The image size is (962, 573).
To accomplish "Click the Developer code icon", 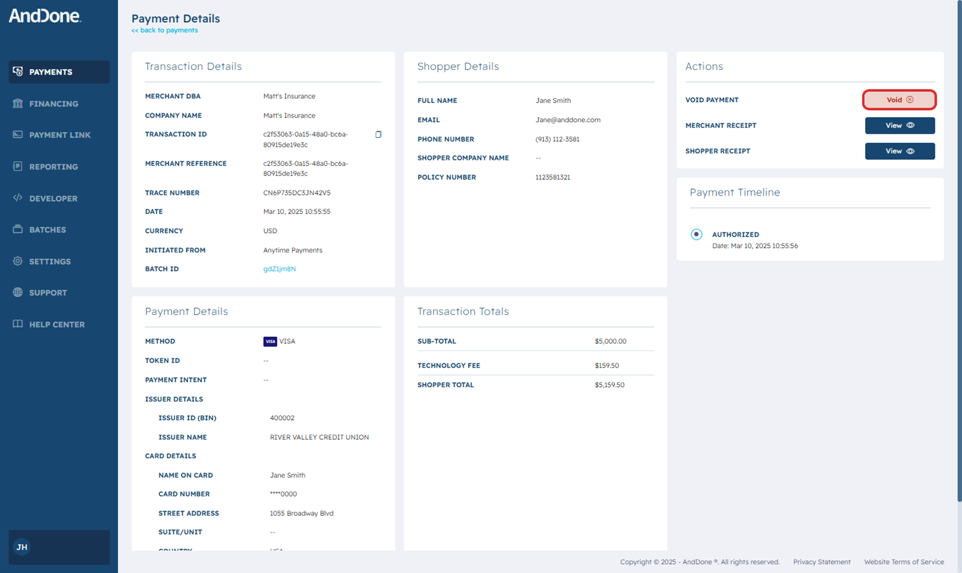I will coord(18,198).
